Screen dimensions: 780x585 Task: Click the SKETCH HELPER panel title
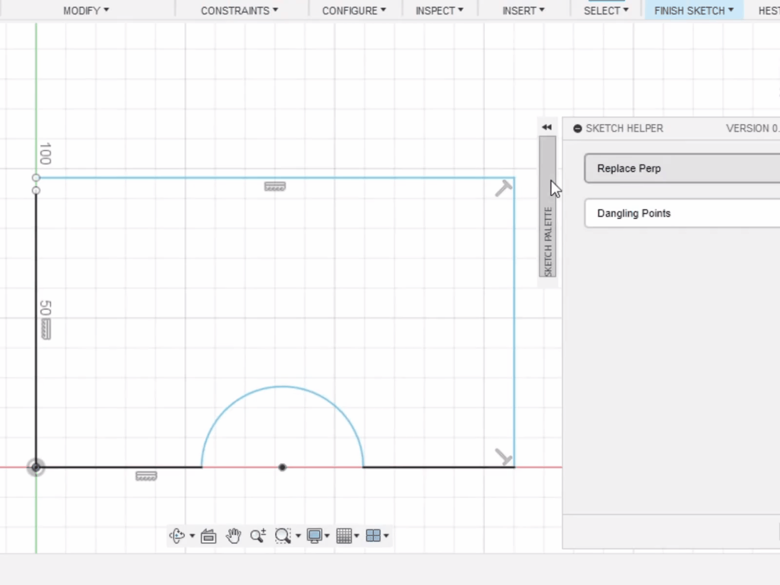[x=624, y=129]
